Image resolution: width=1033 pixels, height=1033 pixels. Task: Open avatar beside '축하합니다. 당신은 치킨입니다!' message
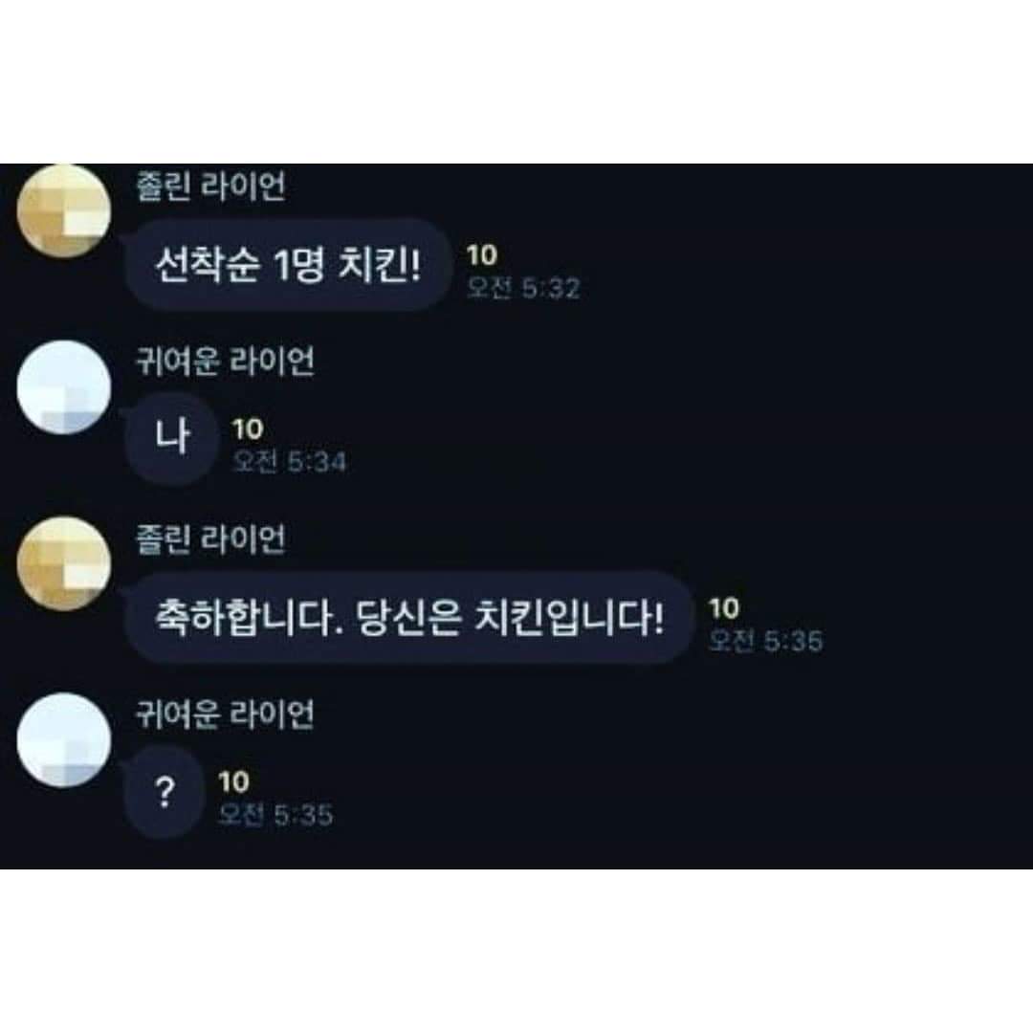coord(64,564)
